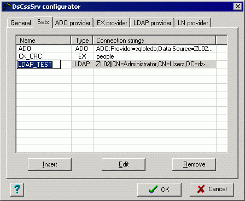Switch to the General tab

[x=20, y=23]
